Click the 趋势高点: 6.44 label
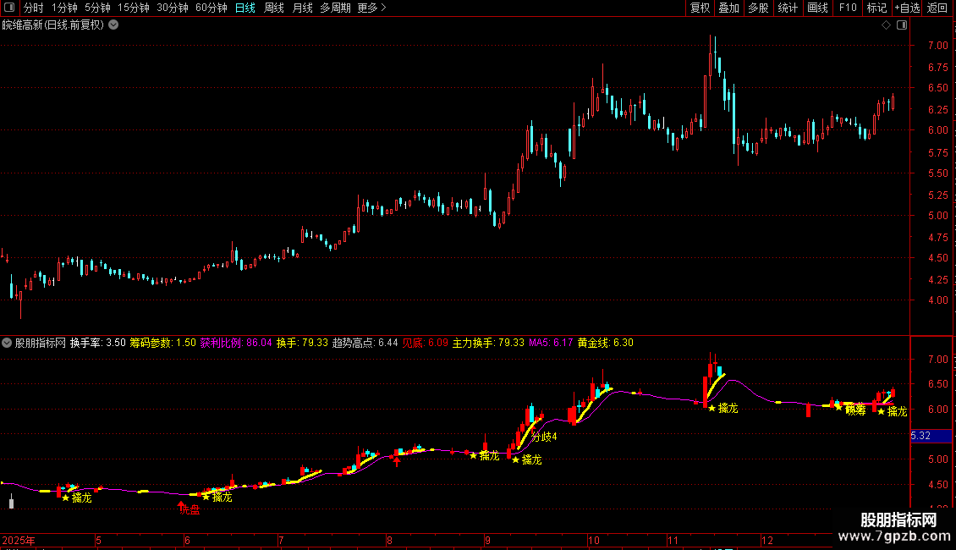Viewport: 956px width, 550px height. [365, 343]
